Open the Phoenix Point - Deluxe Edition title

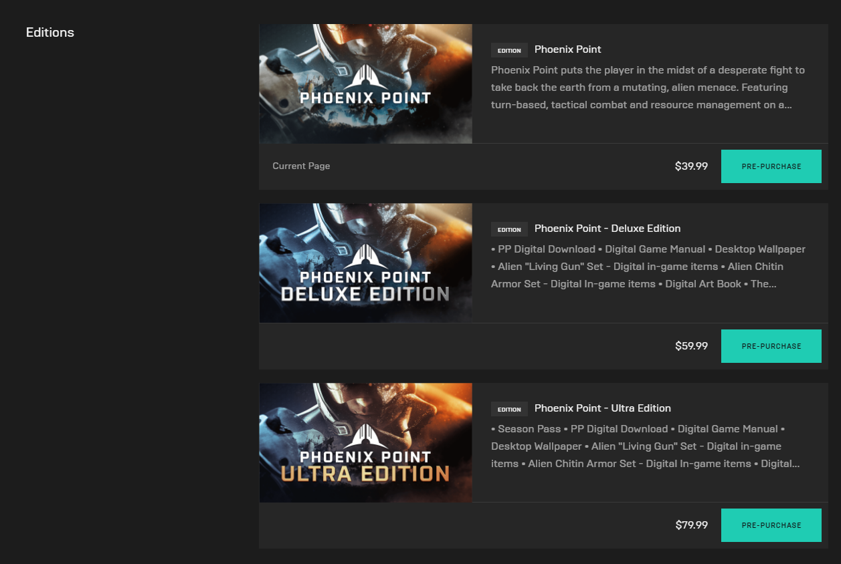pos(608,229)
